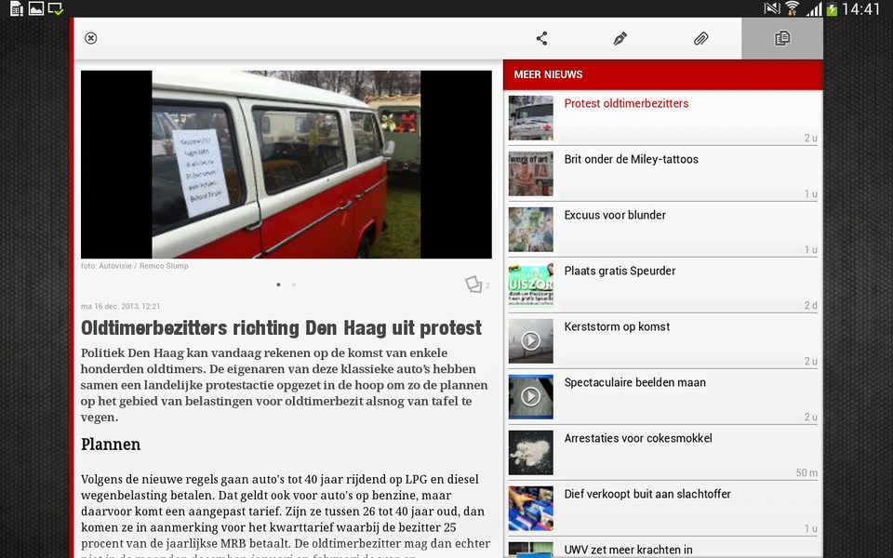This screenshot has width=893, height=558.
Task: Open Brit onder de Miley-tattoos article
Action: (663, 174)
